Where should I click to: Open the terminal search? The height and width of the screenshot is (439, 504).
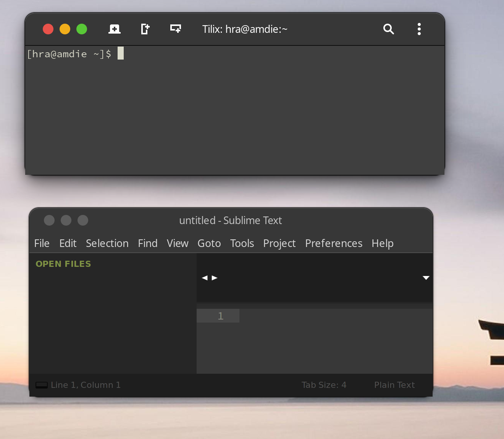click(388, 29)
